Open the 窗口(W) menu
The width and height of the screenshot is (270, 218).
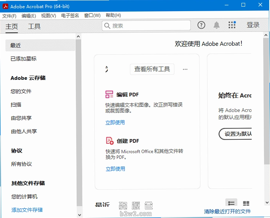[92, 16]
